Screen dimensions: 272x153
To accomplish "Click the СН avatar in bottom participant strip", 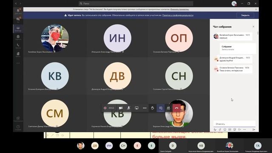I will (x=123, y=145).
